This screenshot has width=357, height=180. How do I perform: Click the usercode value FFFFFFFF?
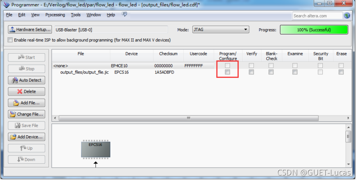pyautogui.click(x=194, y=66)
